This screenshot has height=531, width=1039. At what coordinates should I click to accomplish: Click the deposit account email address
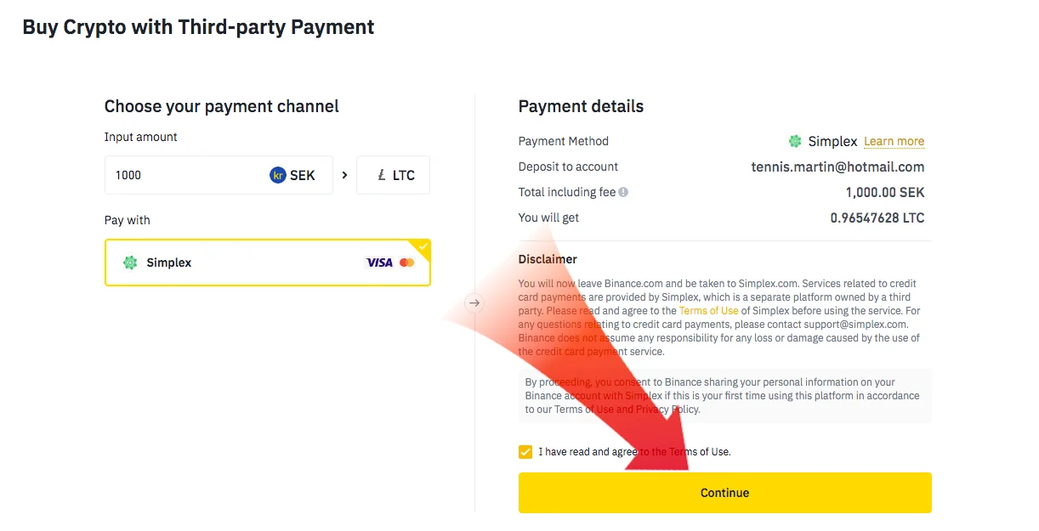tap(837, 167)
